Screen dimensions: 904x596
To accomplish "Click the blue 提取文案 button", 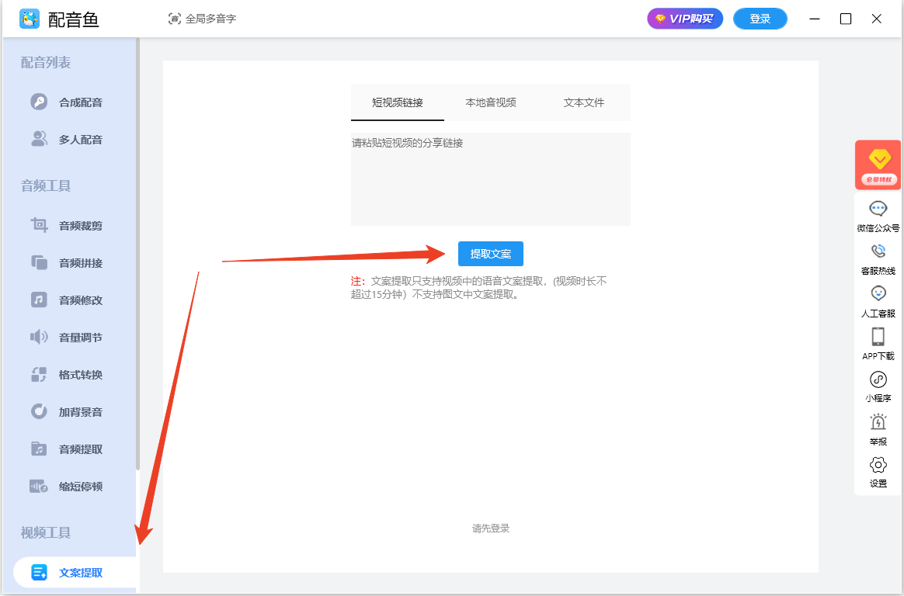I will [491, 254].
